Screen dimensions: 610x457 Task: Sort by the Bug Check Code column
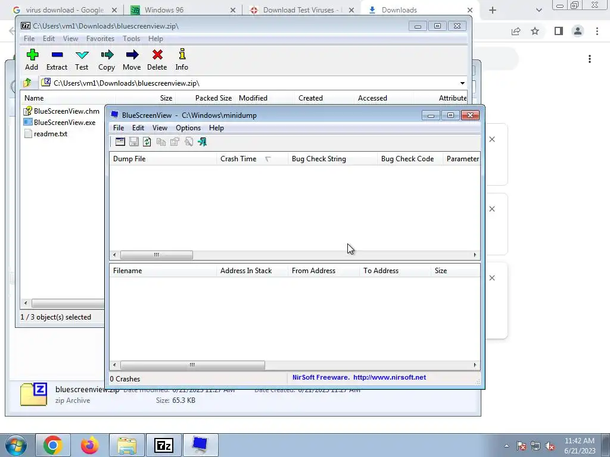[410, 158]
